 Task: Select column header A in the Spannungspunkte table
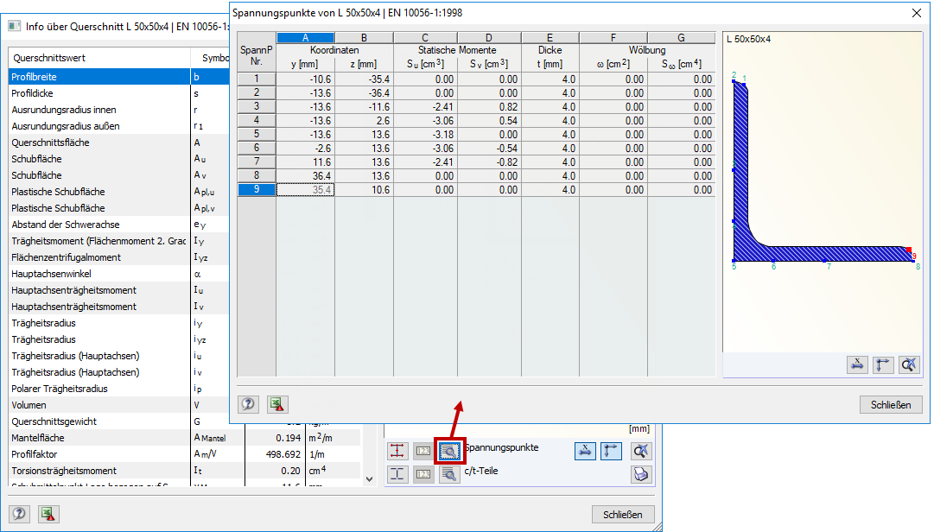(x=305, y=37)
